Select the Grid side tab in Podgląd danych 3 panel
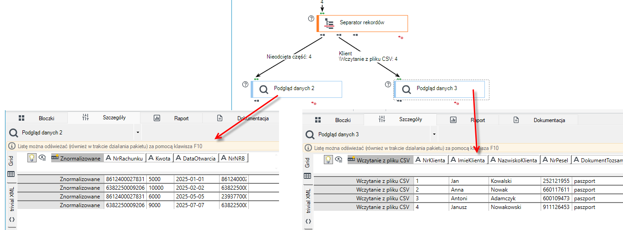623x230 pixels. coord(308,162)
